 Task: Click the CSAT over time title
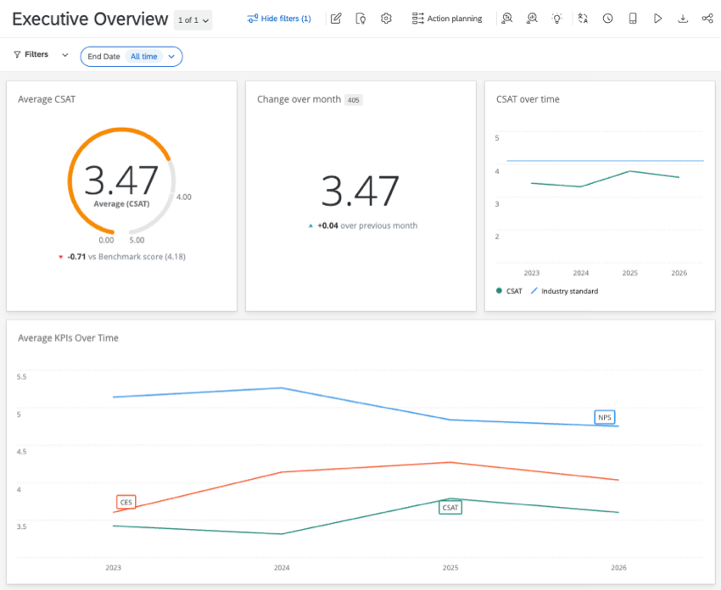[528, 99]
